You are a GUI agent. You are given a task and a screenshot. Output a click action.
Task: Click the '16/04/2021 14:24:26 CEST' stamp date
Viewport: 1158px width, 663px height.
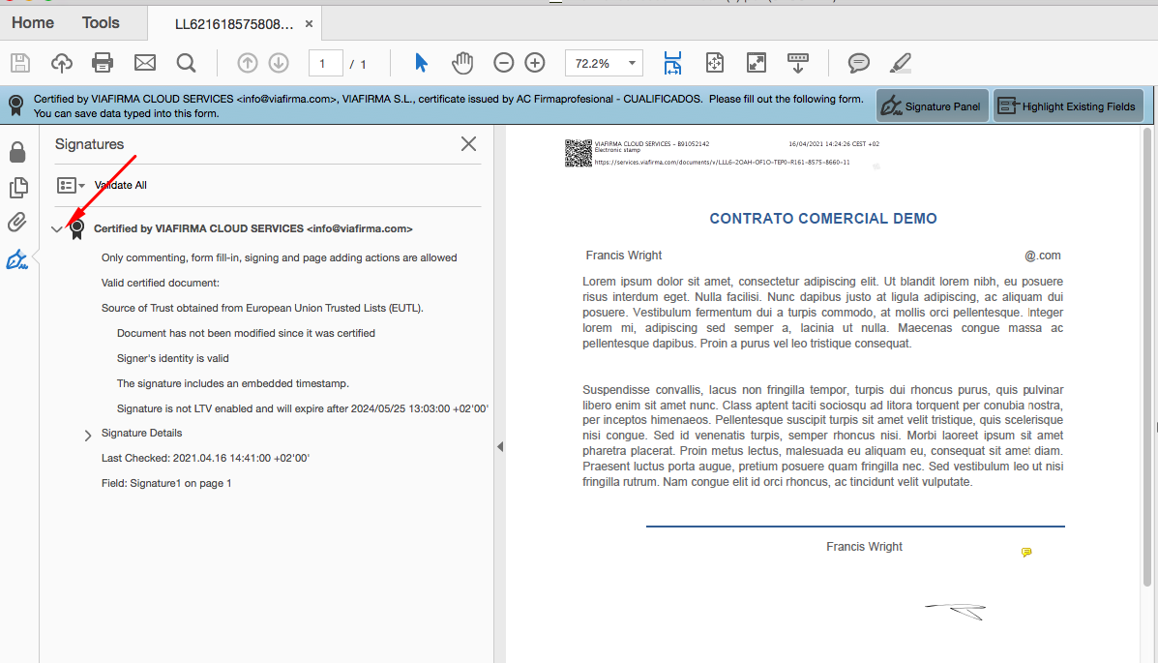[834, 144]
